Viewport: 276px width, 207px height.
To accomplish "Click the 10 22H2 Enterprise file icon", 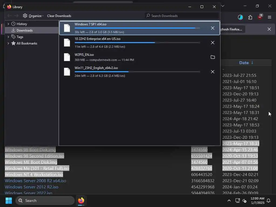I will (x=67, y=43).
